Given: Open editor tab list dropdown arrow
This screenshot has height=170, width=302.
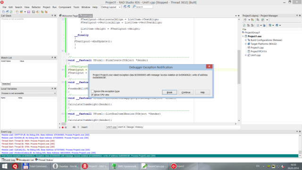Looking at the screenshot, I should click(x=236, y=16).
